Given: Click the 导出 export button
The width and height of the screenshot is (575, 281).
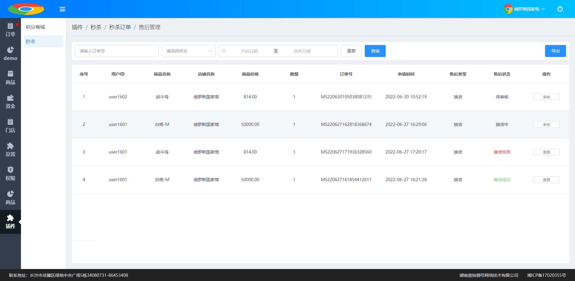Looking at the screenshot, I should click(x=556, y=51).
